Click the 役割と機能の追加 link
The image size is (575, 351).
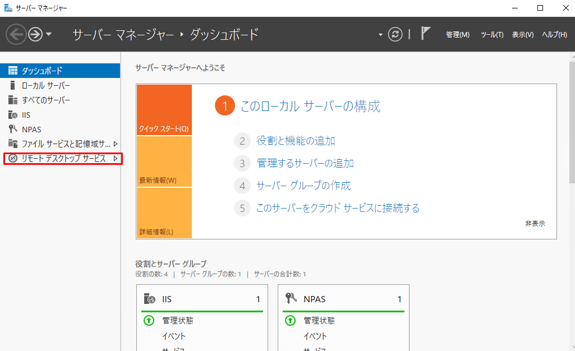pyautogui.click(x=296, y=141)
